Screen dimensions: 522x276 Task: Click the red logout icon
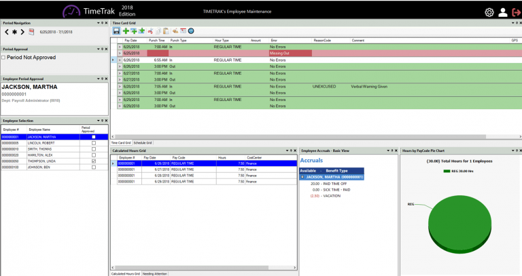(x=515, y=12)
